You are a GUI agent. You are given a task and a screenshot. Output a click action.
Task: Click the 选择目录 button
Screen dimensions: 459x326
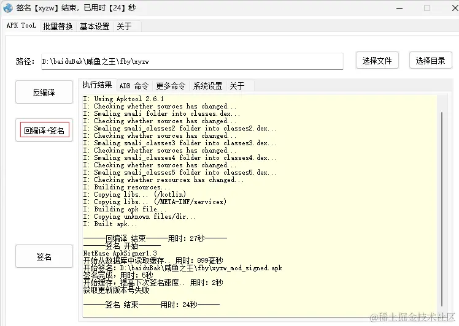point(430,61)
